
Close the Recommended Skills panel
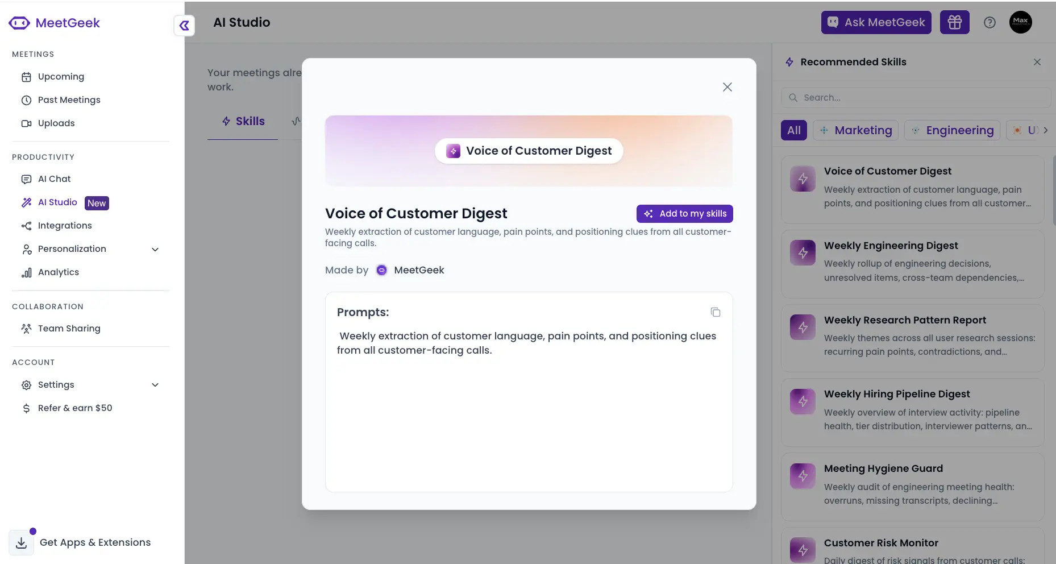pos(1037,62)
